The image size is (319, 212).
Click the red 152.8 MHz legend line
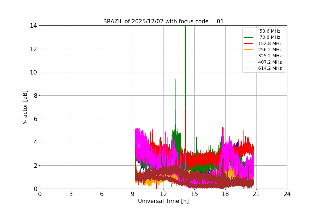coord(249,44)
